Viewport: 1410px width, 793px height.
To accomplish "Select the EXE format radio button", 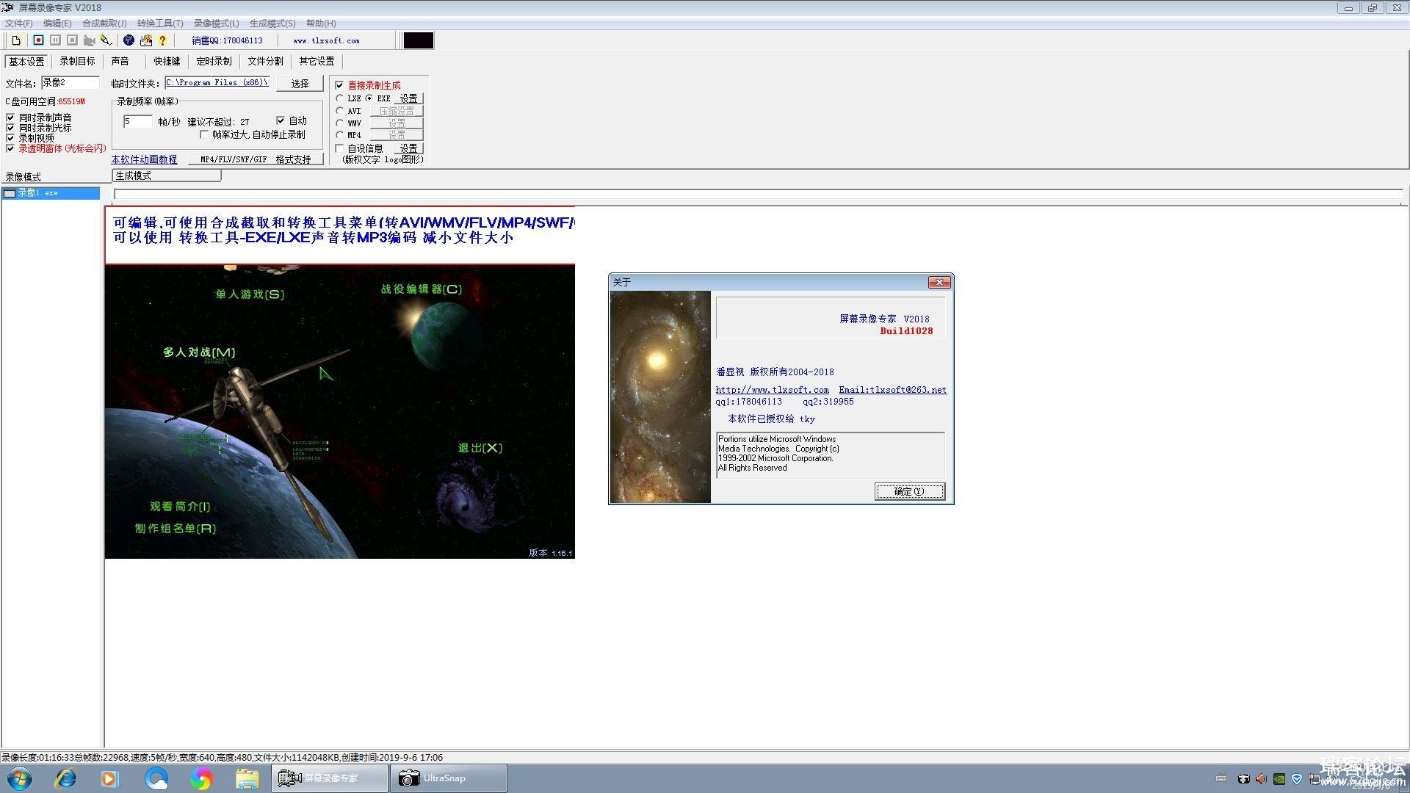I will (369, 98).
